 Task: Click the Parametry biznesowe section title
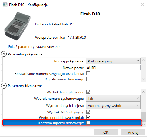point(25,86)
